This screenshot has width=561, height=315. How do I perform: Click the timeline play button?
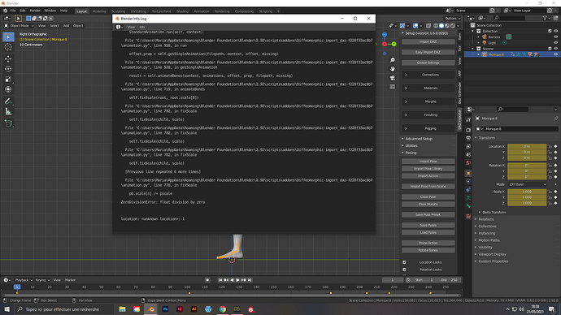tap(237, 280)
